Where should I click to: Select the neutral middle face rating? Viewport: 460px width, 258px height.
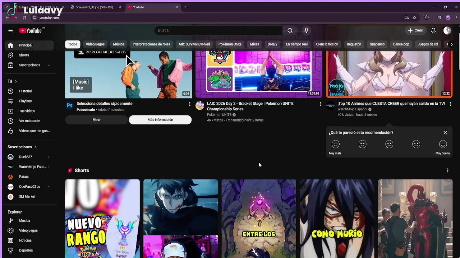tap(389, 144)
